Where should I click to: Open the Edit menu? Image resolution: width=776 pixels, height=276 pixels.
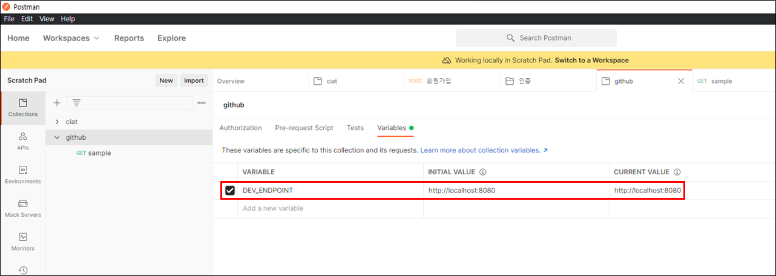pyautogui.click(x=27, y=19)
